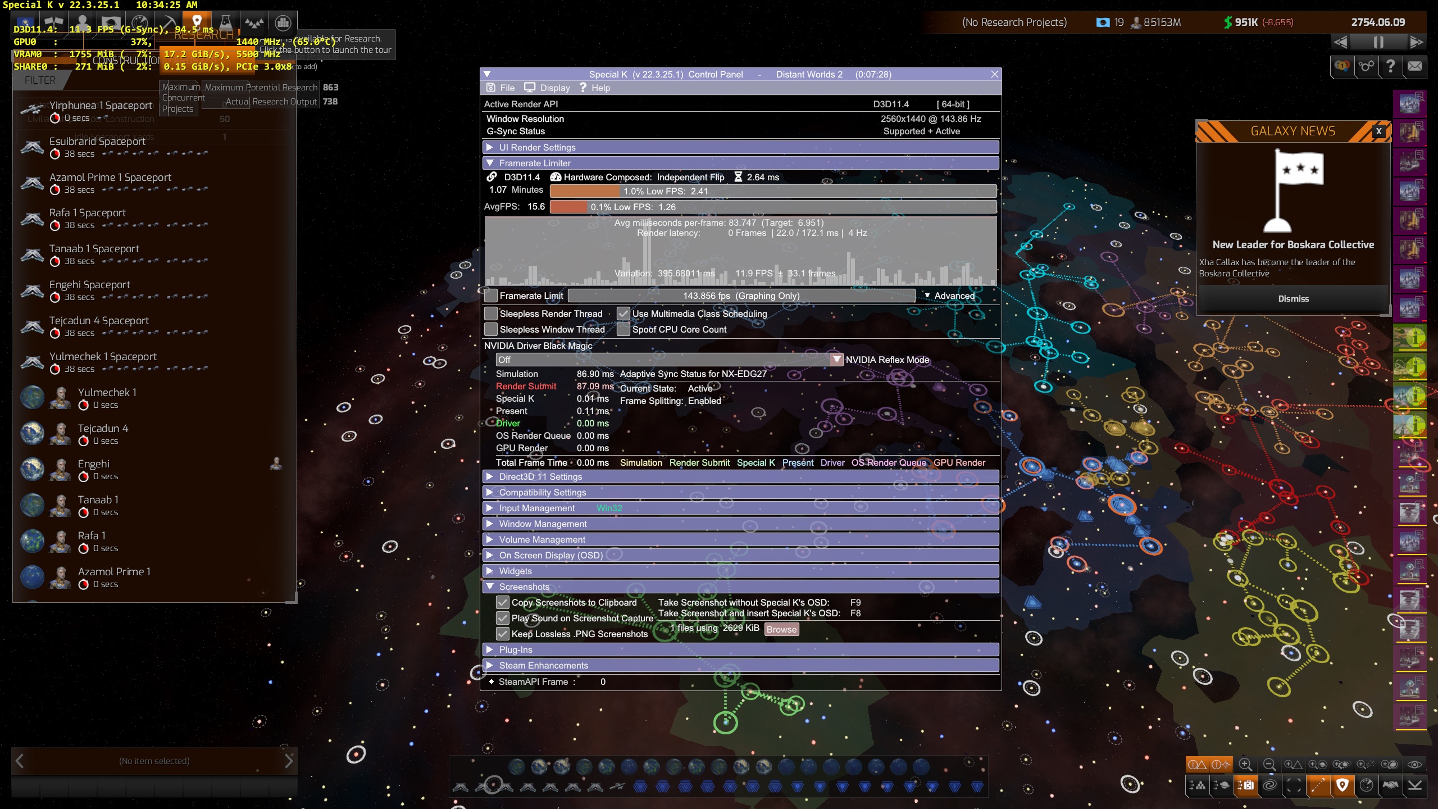Uncheck Play Sound on Screenshot Capture

[503, 618]
